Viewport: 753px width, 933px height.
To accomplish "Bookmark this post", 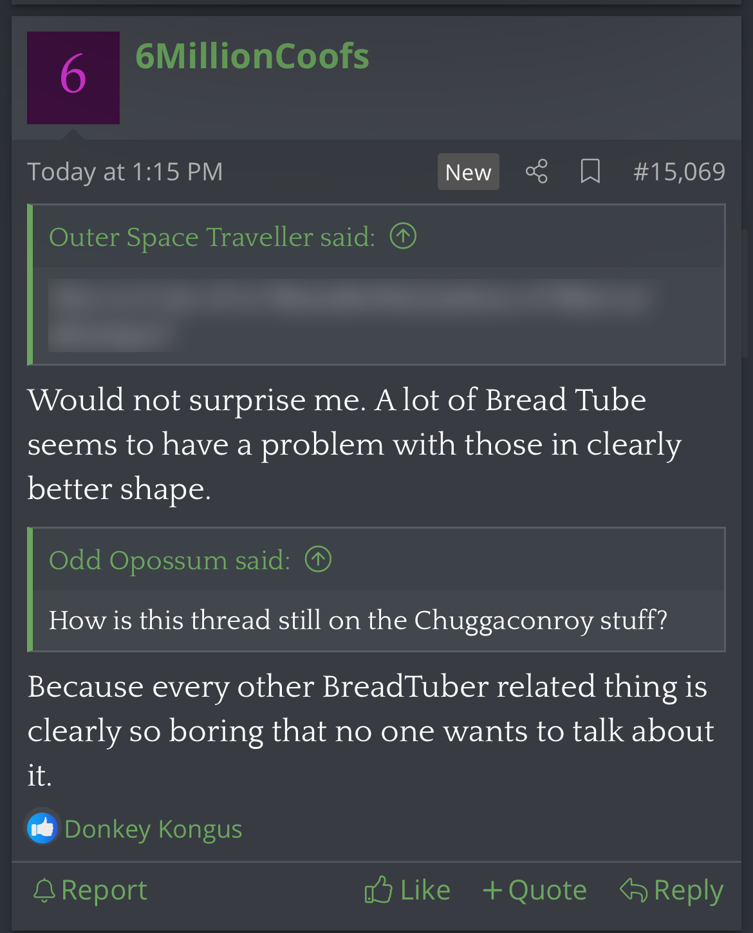I will point(590,171).
